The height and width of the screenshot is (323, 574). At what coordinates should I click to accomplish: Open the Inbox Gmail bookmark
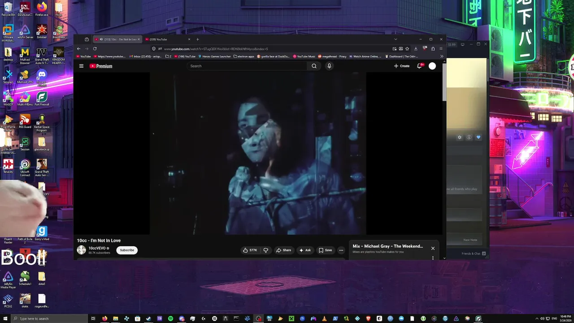pyautogui.click(x=146, y=57)
